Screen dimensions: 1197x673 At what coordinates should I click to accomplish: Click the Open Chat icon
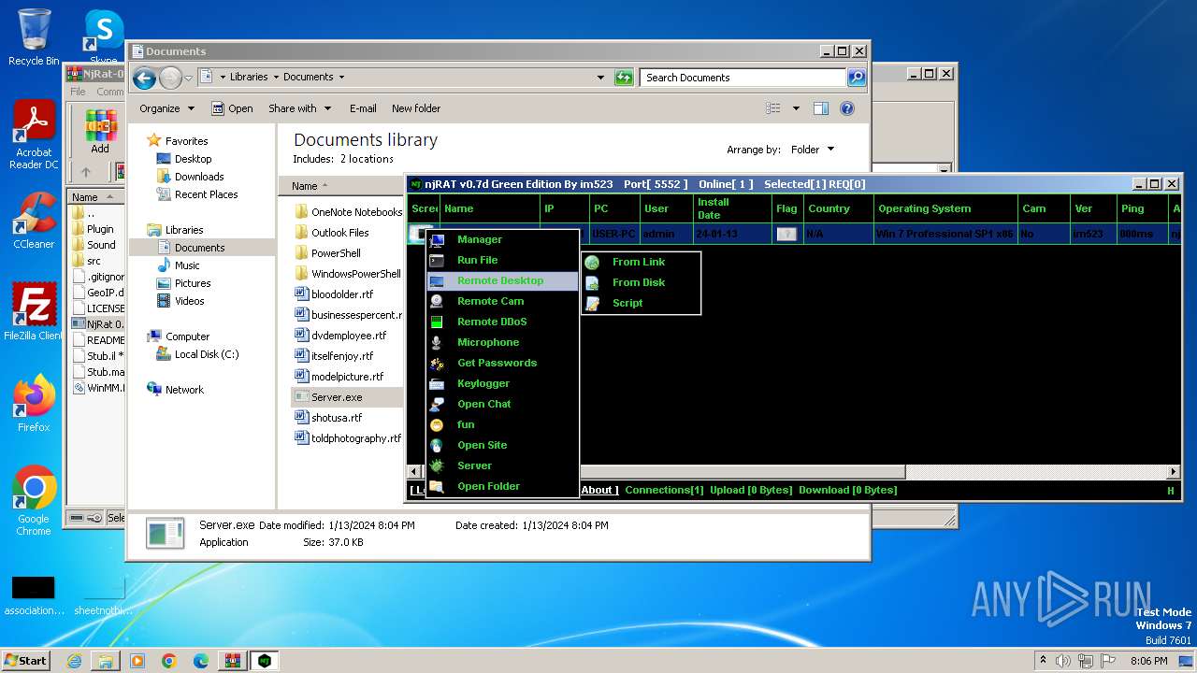[x=437, y=404]
